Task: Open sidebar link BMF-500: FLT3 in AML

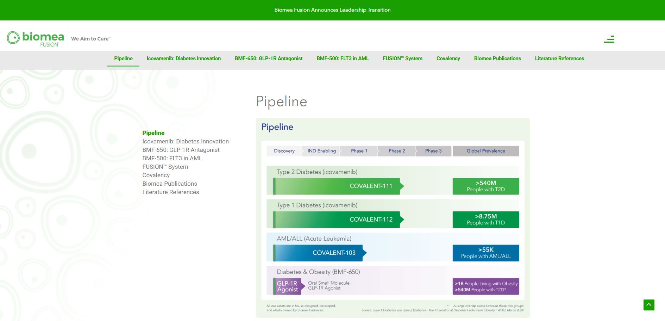Action: click(x=172, y=158)
